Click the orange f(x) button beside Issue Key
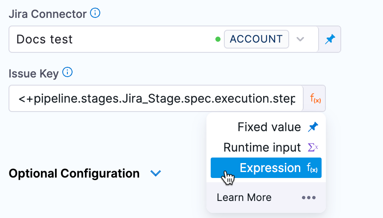 click(x=315, y=100)
